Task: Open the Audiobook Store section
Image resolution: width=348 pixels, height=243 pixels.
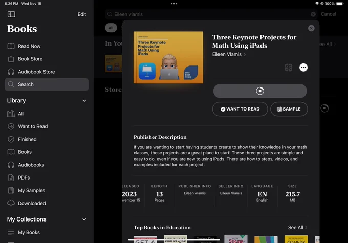Action: [47, 72]
